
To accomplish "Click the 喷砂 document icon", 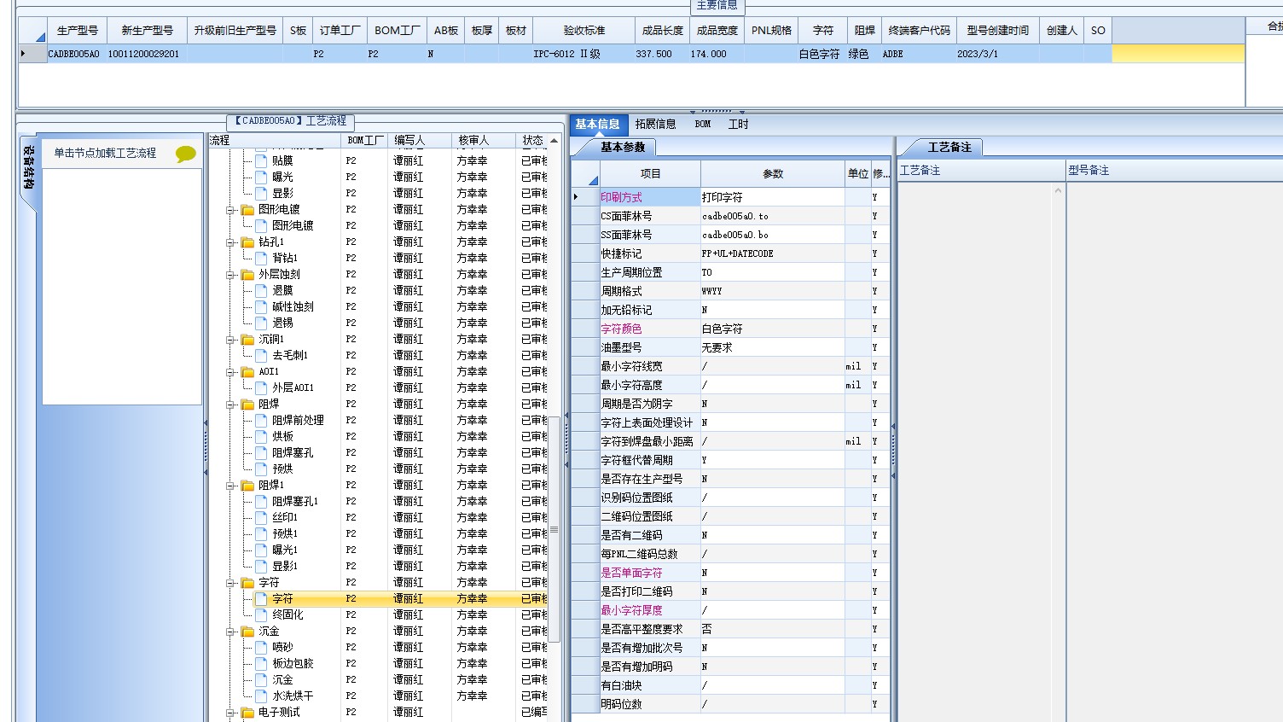I will coord(262,647).
